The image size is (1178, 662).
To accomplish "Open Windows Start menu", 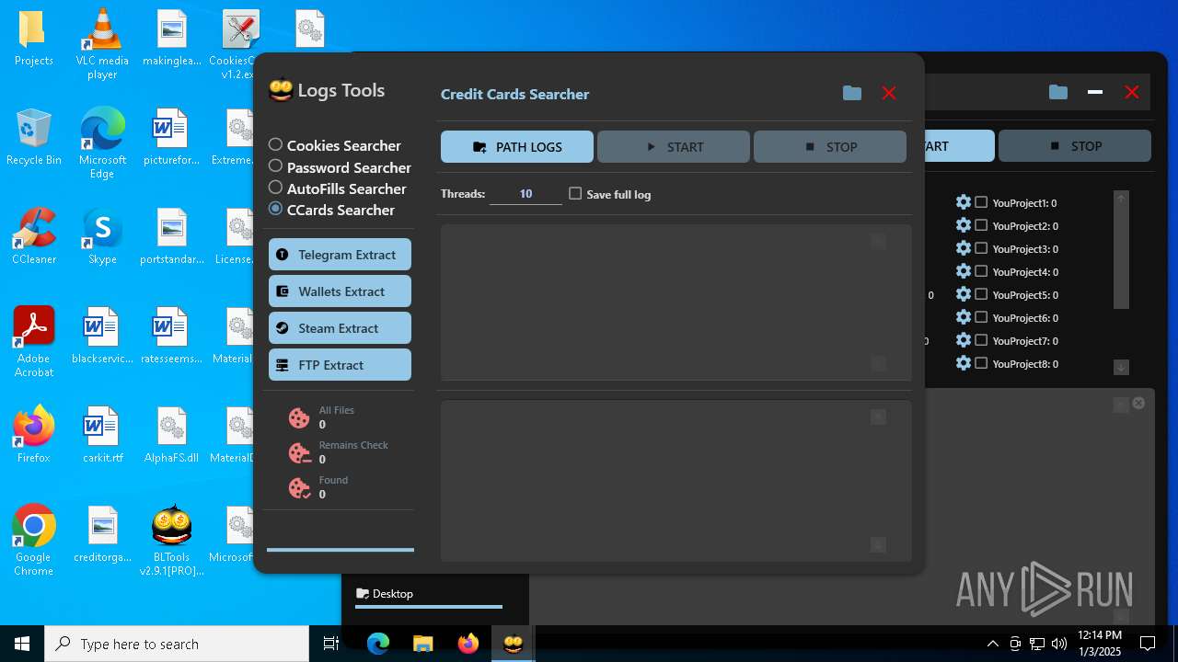I will [x=22, y=644].
